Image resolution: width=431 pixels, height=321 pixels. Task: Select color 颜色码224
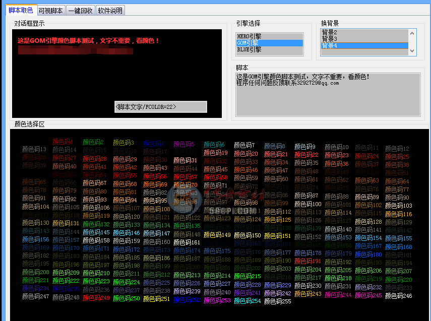tap(127, 282)
